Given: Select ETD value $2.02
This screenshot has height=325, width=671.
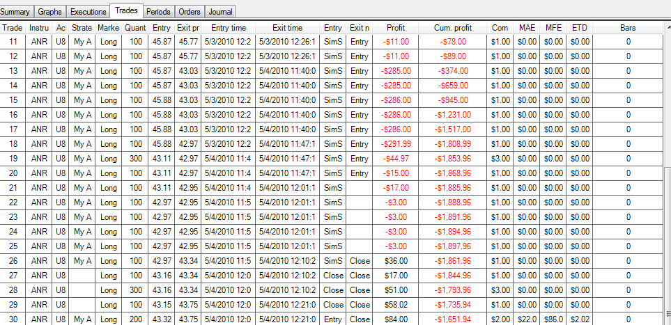Looking at the screenshot, I should (580, 319).
